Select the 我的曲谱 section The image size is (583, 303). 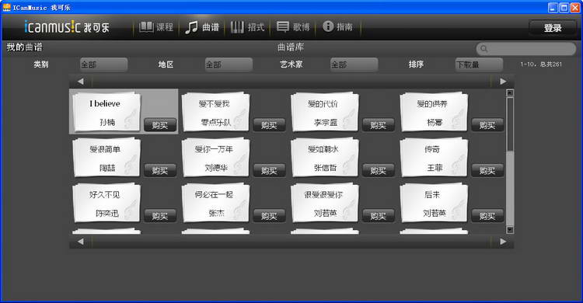25,47
